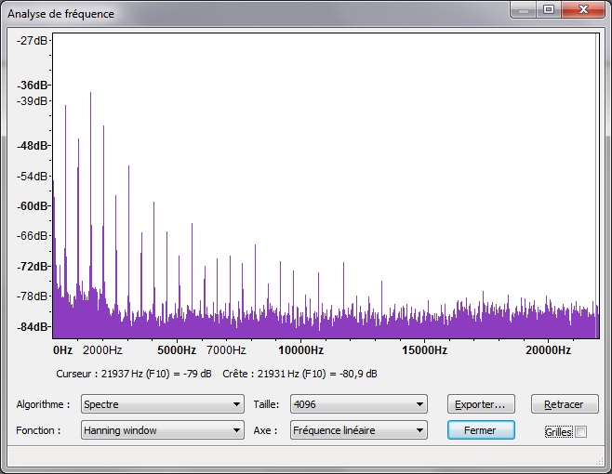Open the Algorithme dropdown showing Spectre
The height and width of the screenshot is (474, 612).
(162, 404)
